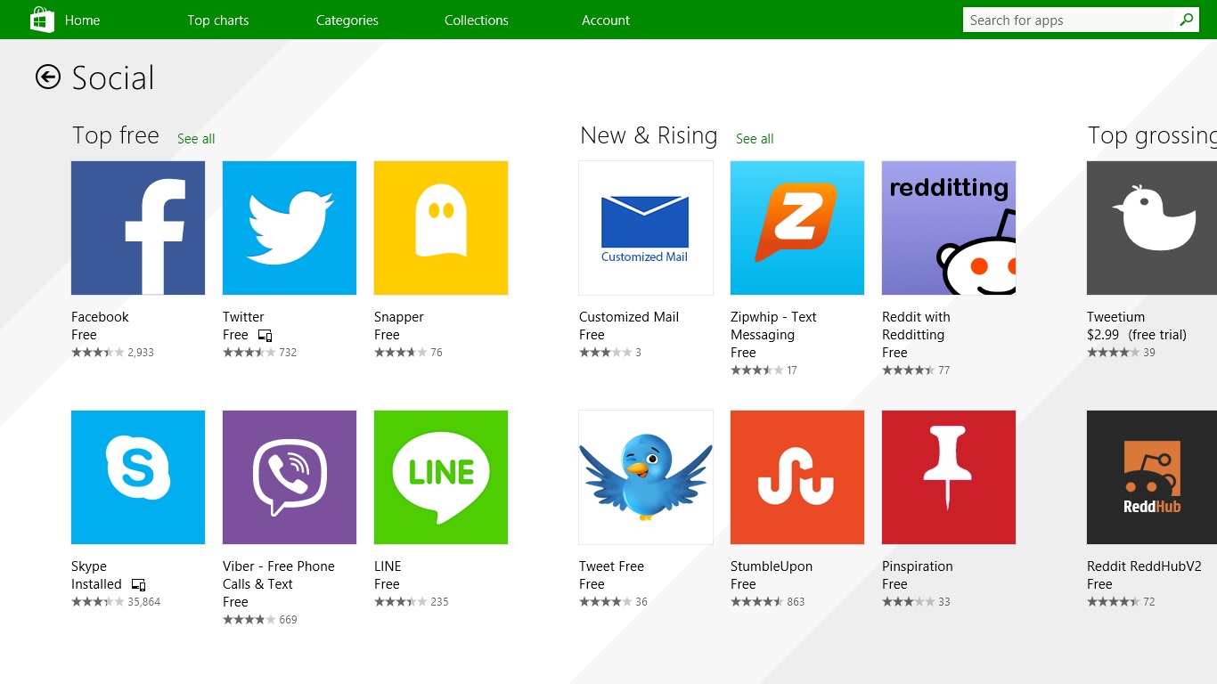1217x684 pixels.
Task: Click the StumbleUpon app name text
Action: coord(772,566)
